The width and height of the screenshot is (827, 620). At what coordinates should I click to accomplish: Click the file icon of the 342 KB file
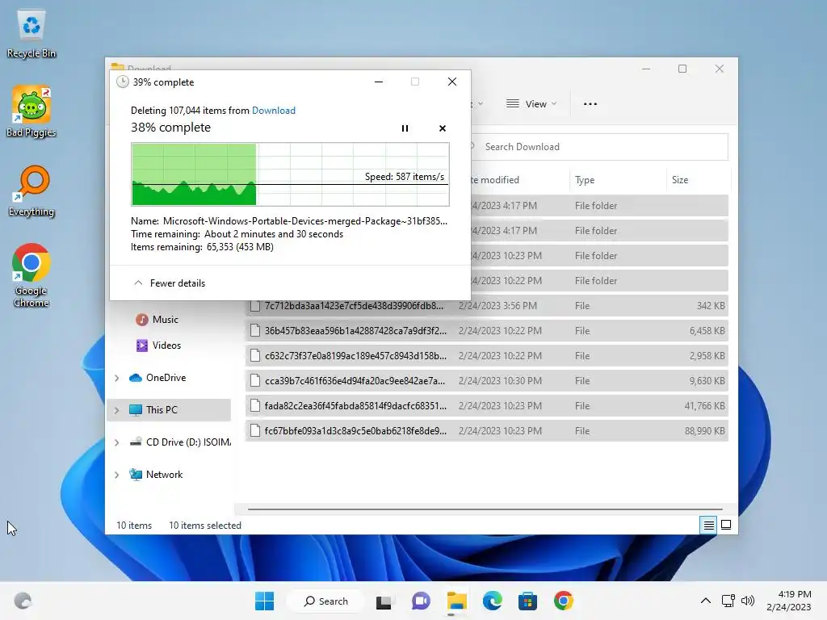[x=255, y=306]
